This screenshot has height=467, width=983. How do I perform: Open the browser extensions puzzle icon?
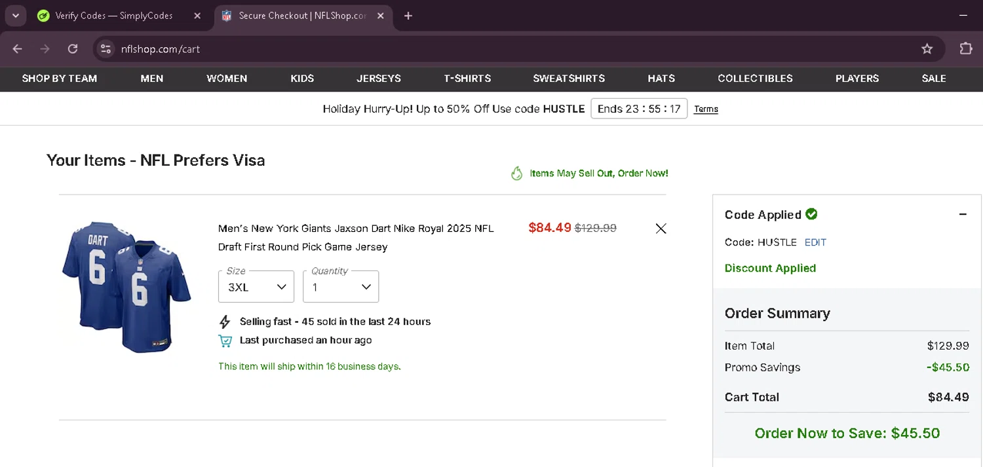click(x=965, y=49)
